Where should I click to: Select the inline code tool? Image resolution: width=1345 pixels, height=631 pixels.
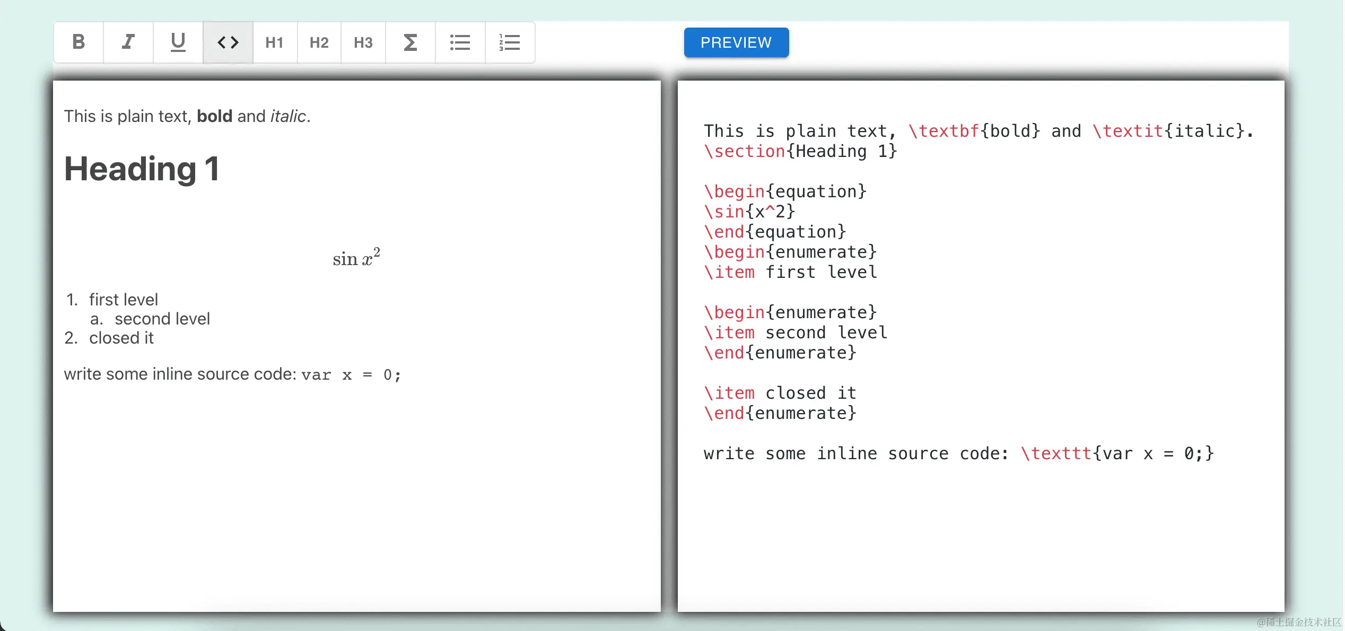(228, 42)
